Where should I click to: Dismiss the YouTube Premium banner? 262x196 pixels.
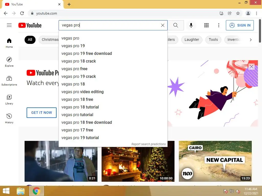[252, 67]
